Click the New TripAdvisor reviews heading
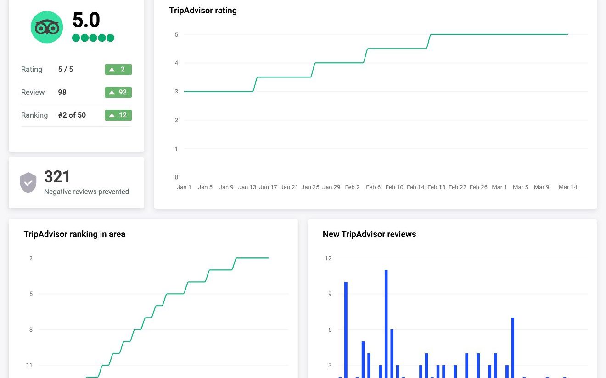606x378 pixels. [x=369, y=234]
